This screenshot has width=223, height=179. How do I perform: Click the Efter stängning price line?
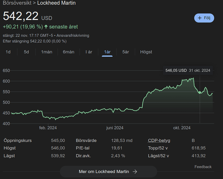tap(35, 41)
